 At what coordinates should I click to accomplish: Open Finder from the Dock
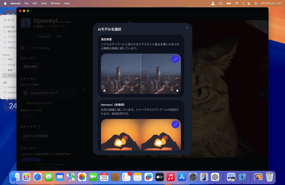coord(15,177)
